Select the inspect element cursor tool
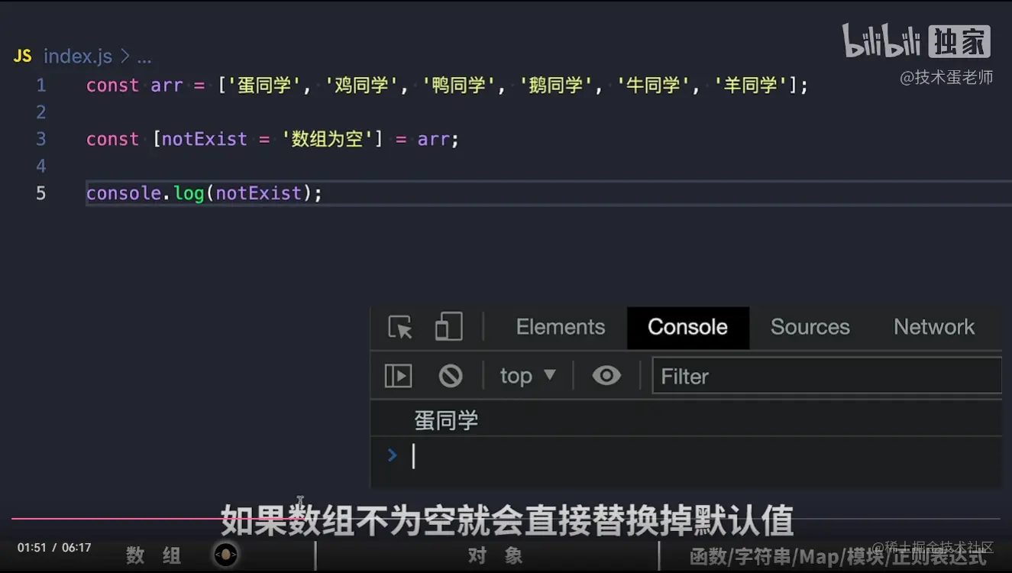This screenshot has height=573, width=1012. click(x=399, y=328)
